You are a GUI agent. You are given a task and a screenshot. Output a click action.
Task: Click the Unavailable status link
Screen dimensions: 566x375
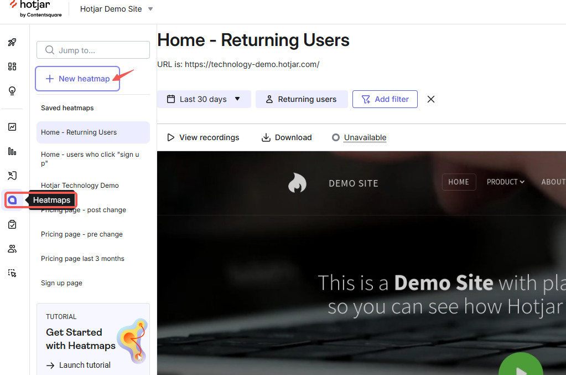coord(365,137)
